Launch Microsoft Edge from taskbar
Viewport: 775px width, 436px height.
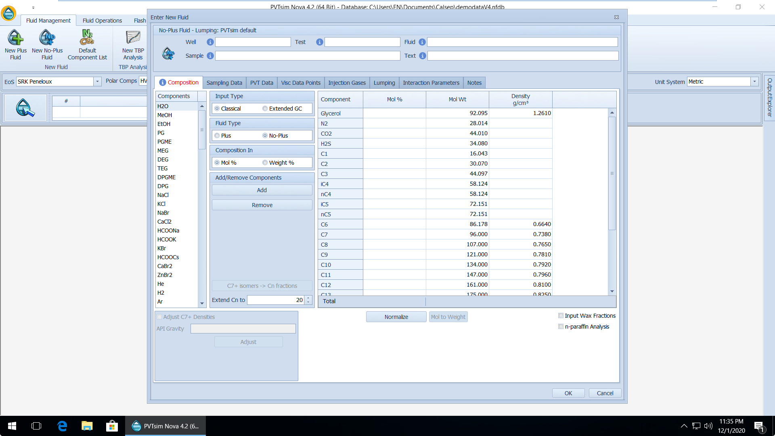click(62, 426)
